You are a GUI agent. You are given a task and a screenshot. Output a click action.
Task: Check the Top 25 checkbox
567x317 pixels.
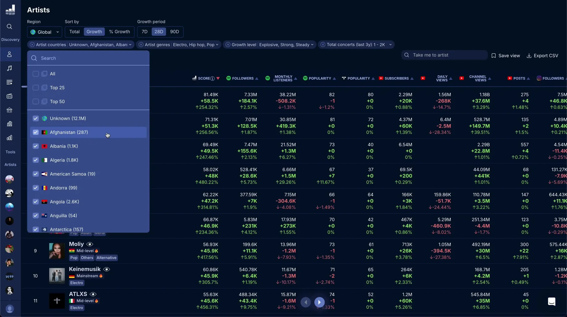tap(36, 88)
